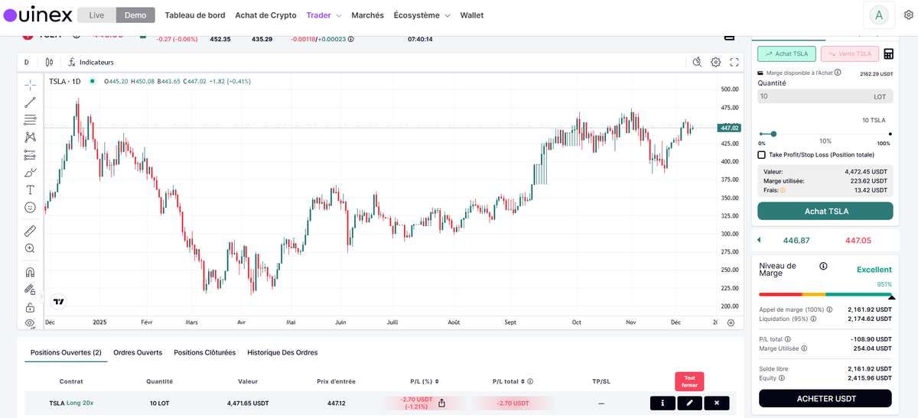The image size is (918, 418).
Task: Select the ruler measure tool
Action: [30, 230]
